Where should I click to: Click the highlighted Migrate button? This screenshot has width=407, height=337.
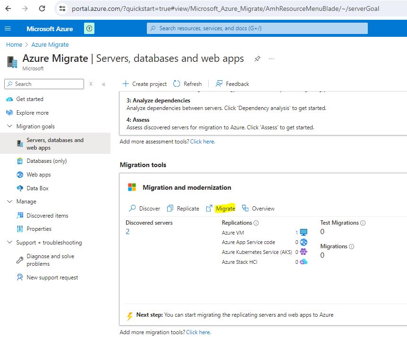[x=225, y=209]
